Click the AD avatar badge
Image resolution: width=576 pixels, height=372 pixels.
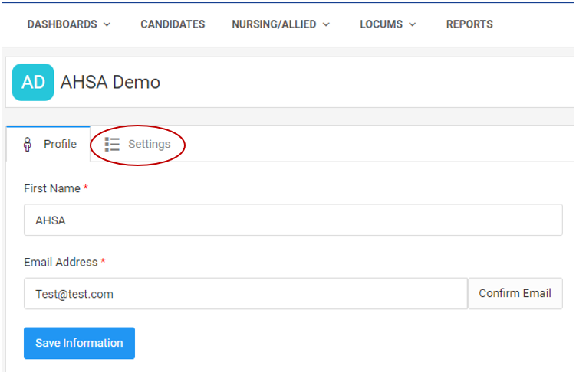point(33,83)
